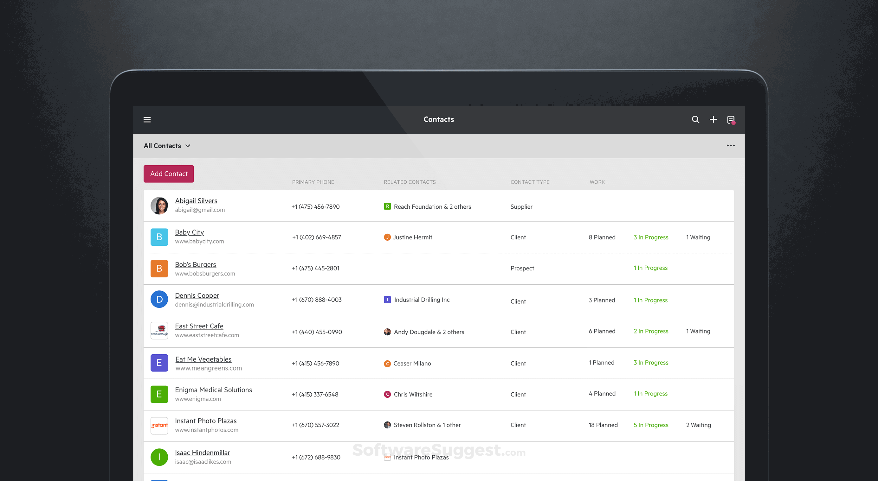Open Enigma Medical Solutions contact
The height and width of the screenshot is (481, 878).
(213, 390)
